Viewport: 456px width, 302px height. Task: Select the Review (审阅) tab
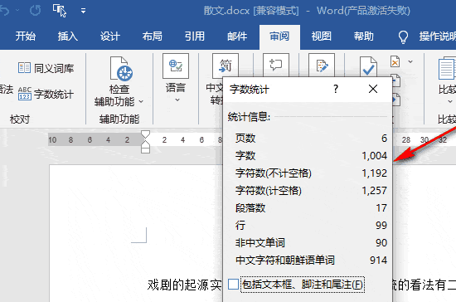coord(279,37)
